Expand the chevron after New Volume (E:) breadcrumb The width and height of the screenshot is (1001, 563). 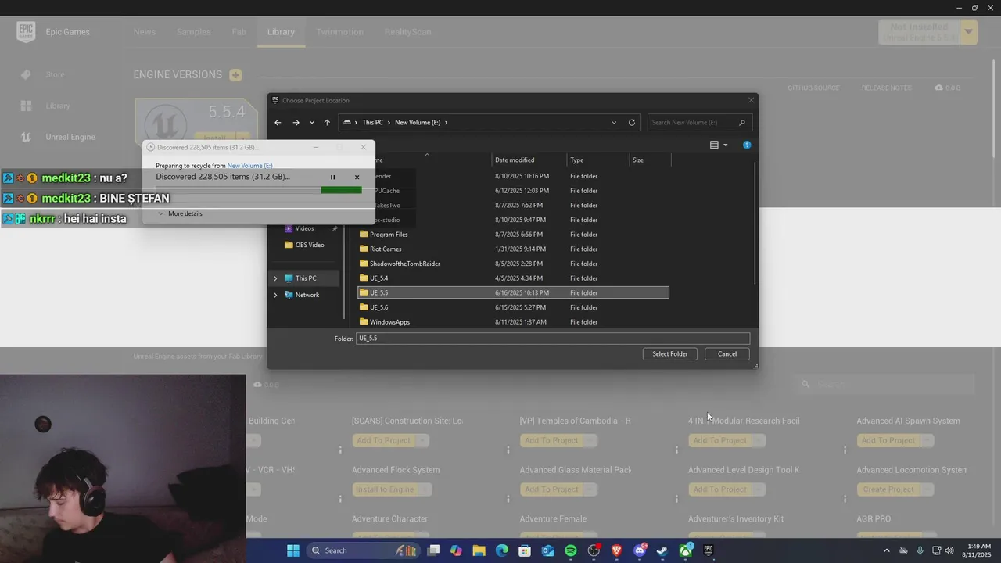446,123
